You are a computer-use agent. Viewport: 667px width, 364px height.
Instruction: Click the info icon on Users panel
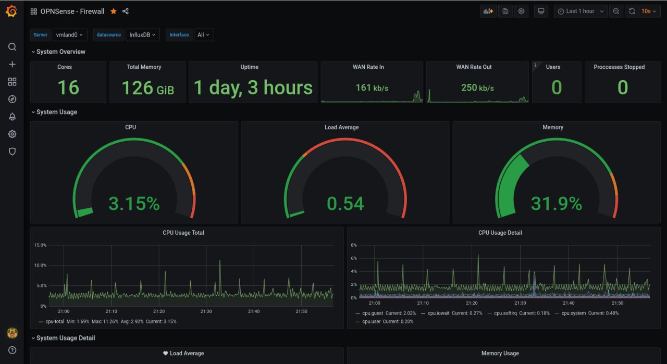tap(535, 65)
